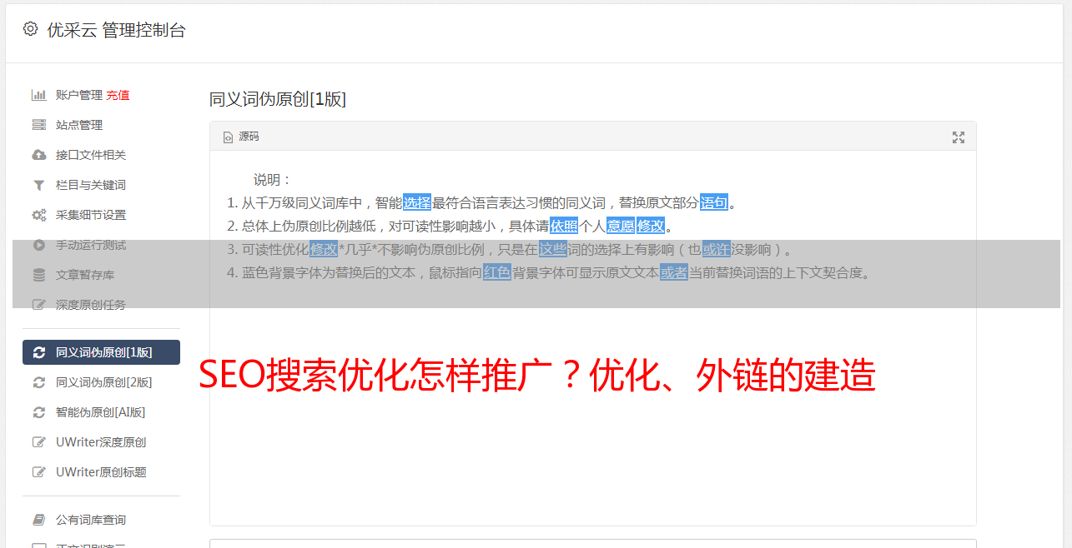Click the 公有词库查询 book icon
Viewport: 1072px width, 548px height.
coord(38,520)
